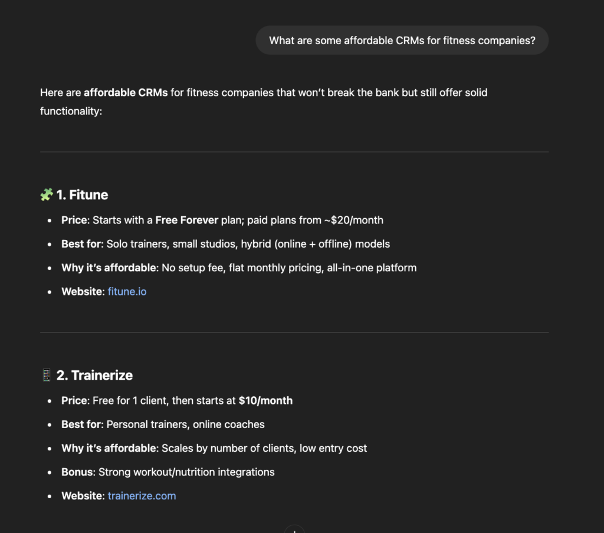Click the "Bonus" label in Trainerize list
The height and width of the screenshot is (533, 604).
[77, 472]
